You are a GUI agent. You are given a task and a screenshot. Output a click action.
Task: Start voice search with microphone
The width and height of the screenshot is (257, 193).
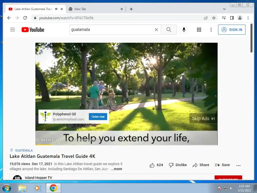[x=184, y=30]
